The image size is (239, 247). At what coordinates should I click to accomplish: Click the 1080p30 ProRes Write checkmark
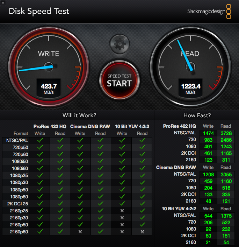[x=40, y=182]
